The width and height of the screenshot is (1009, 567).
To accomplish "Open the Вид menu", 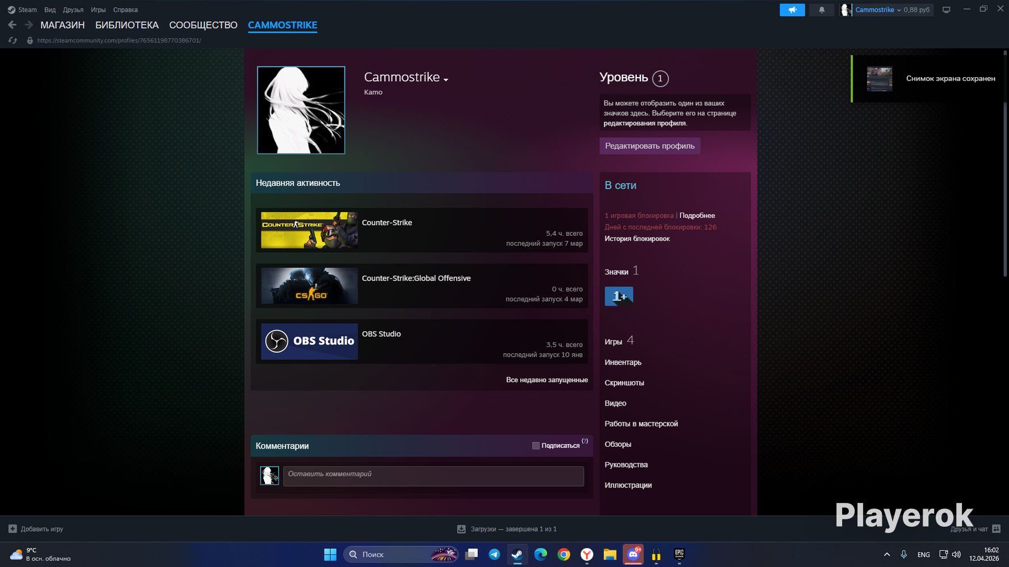I will click(50, 10).
